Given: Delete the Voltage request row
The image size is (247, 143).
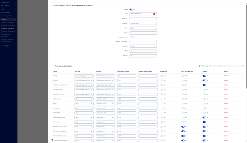Looking at the screenshot, I should [226, 76].
